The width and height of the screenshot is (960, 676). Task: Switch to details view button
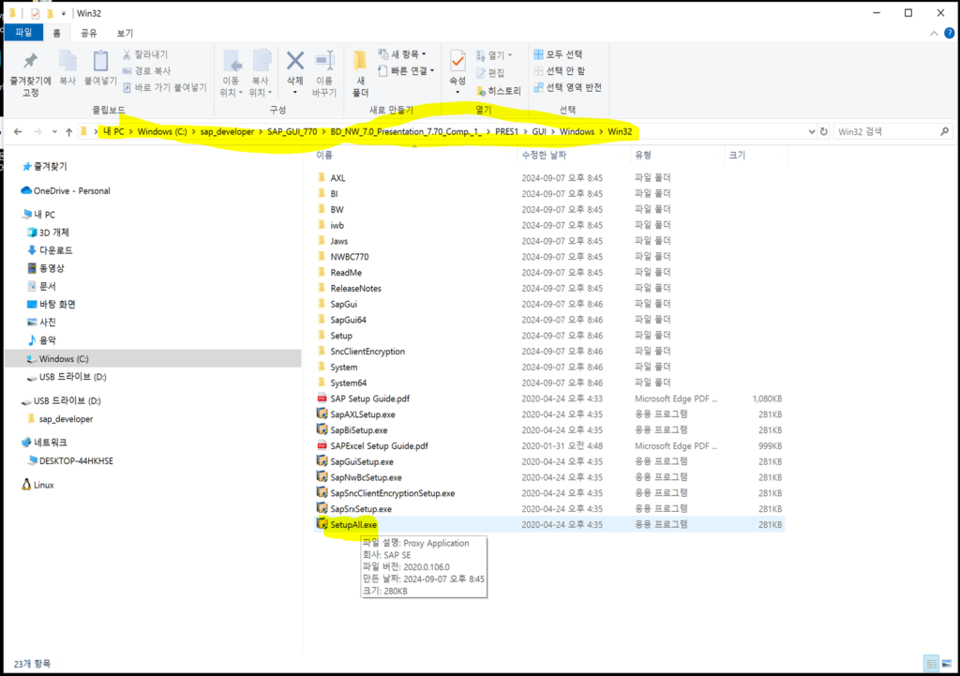pos(931,664)
